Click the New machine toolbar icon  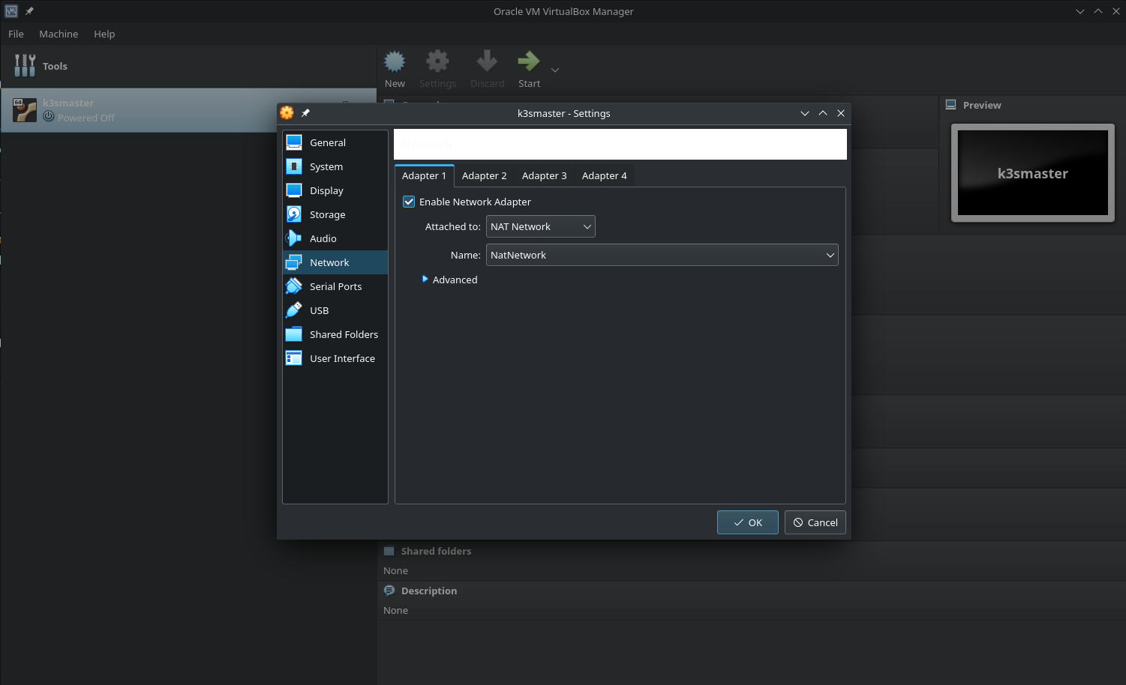(x=395, y=61)
